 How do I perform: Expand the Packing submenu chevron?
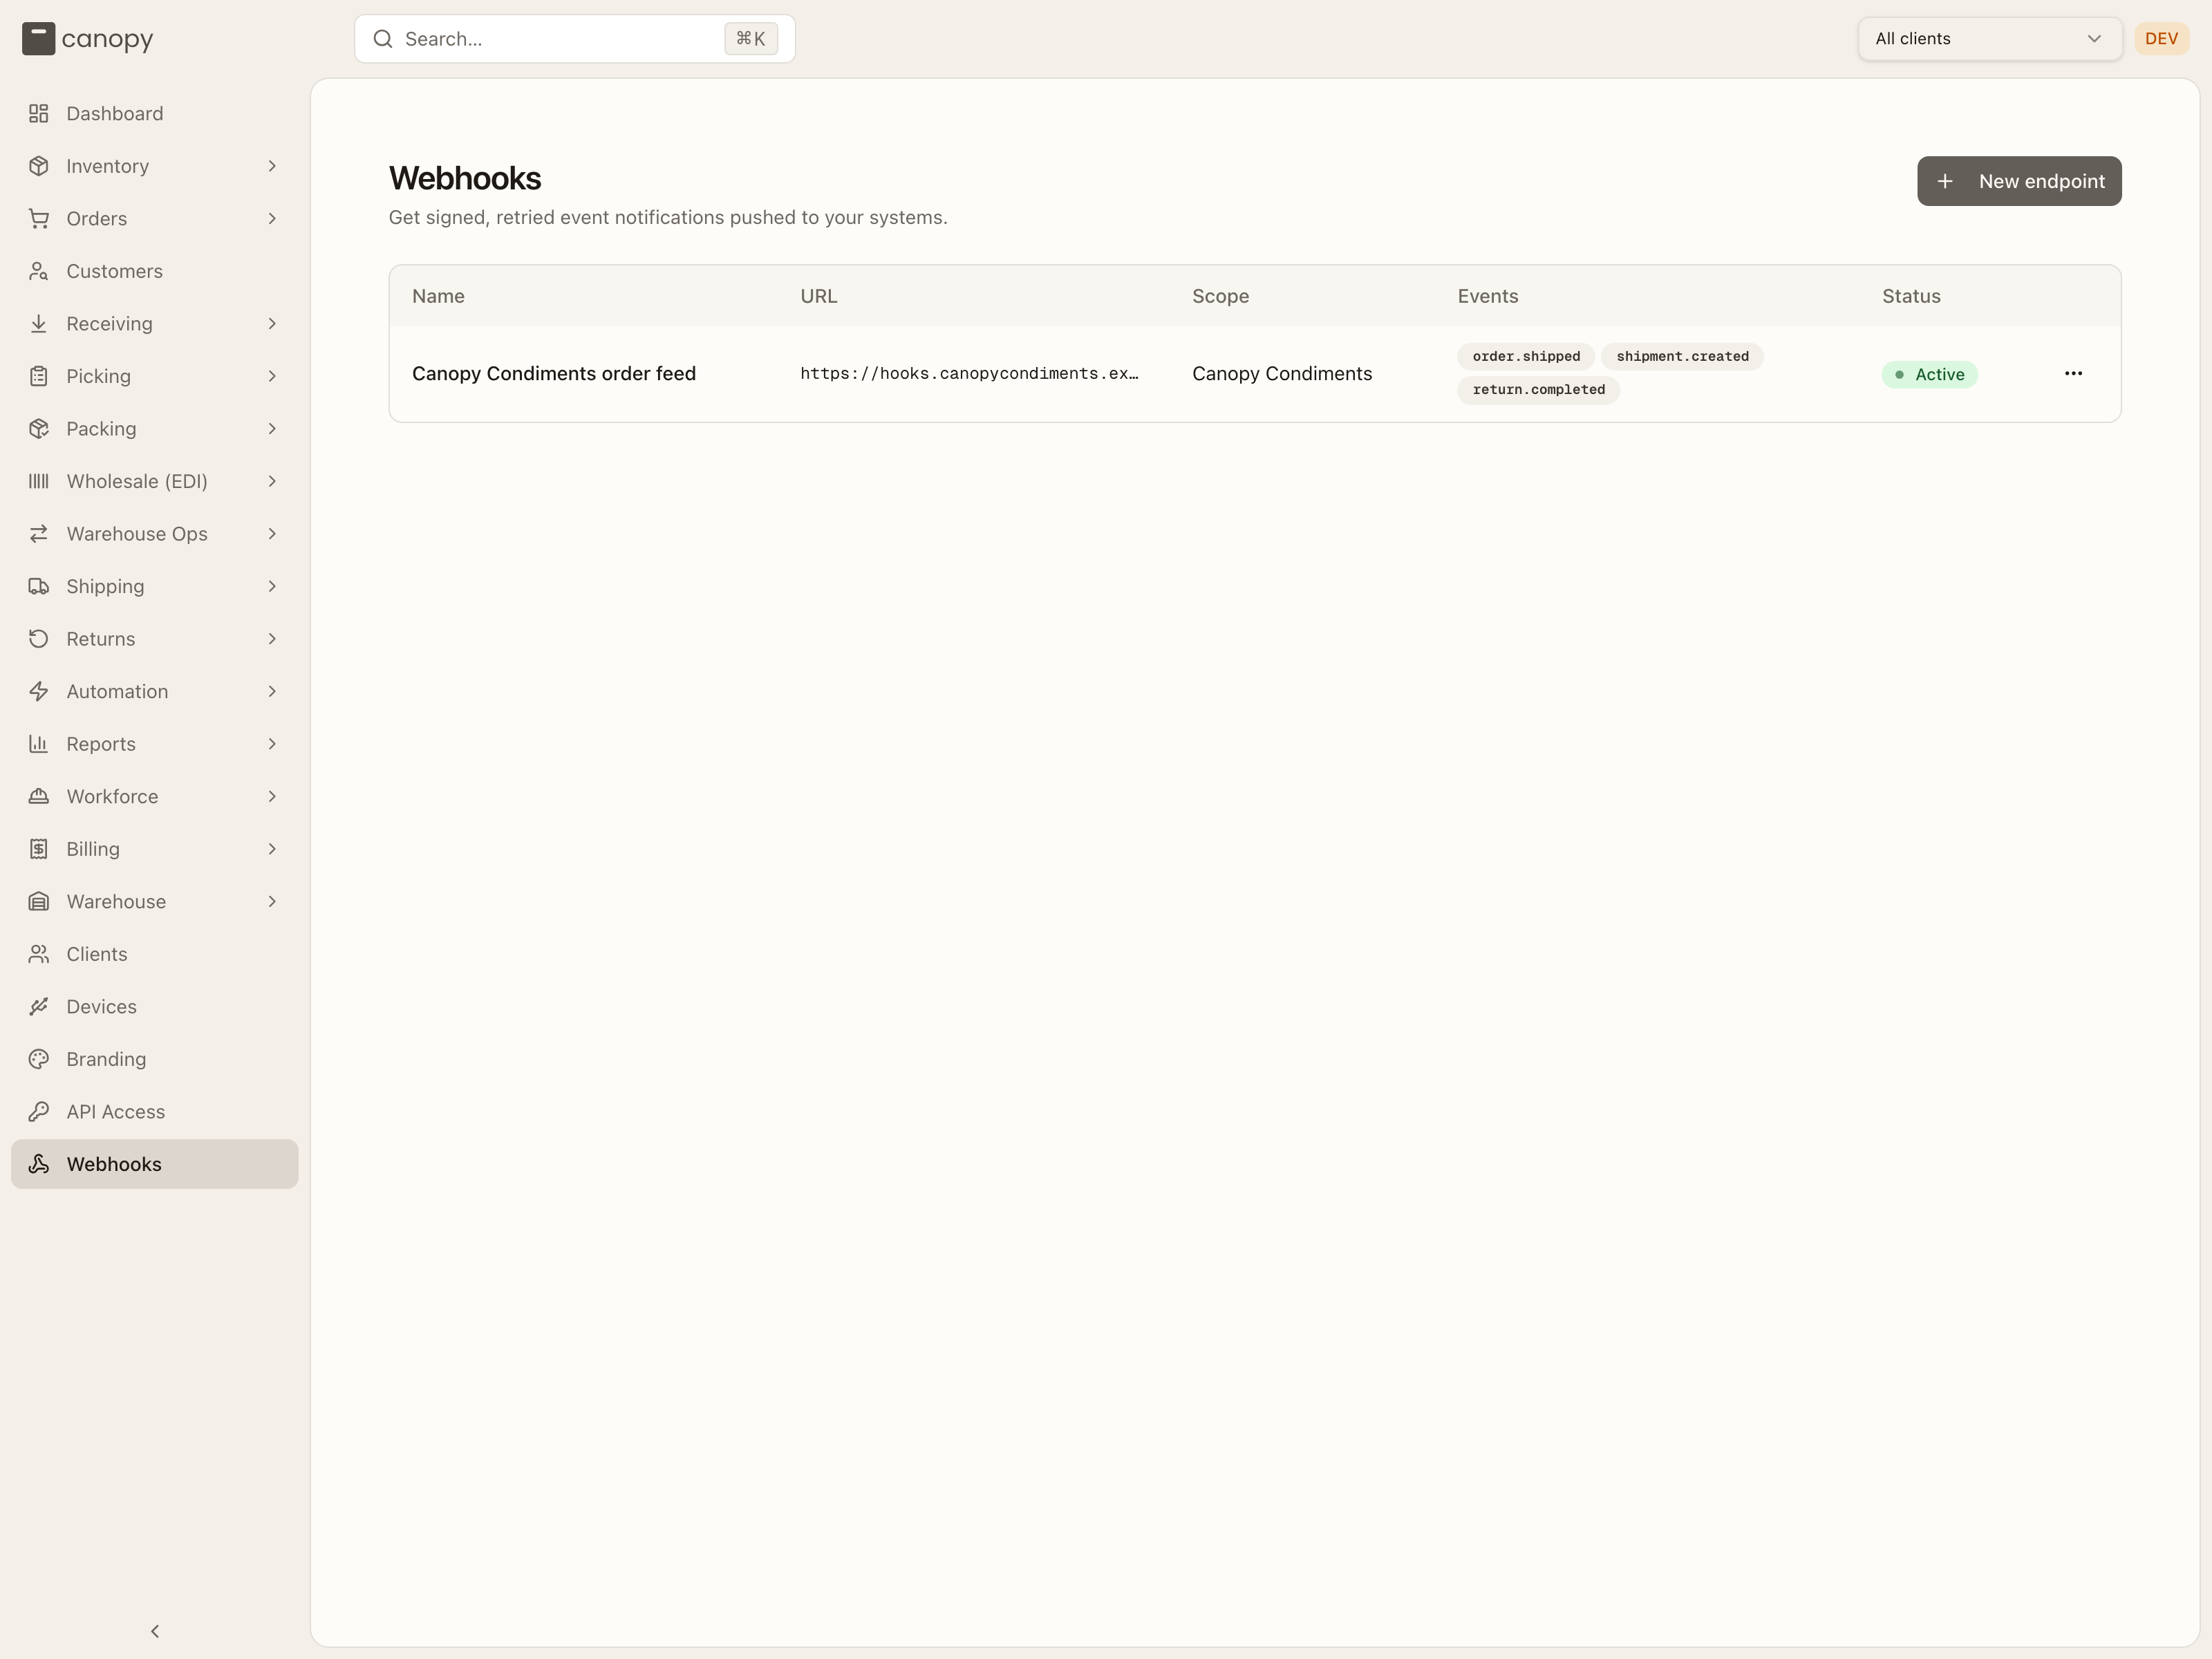272,428
